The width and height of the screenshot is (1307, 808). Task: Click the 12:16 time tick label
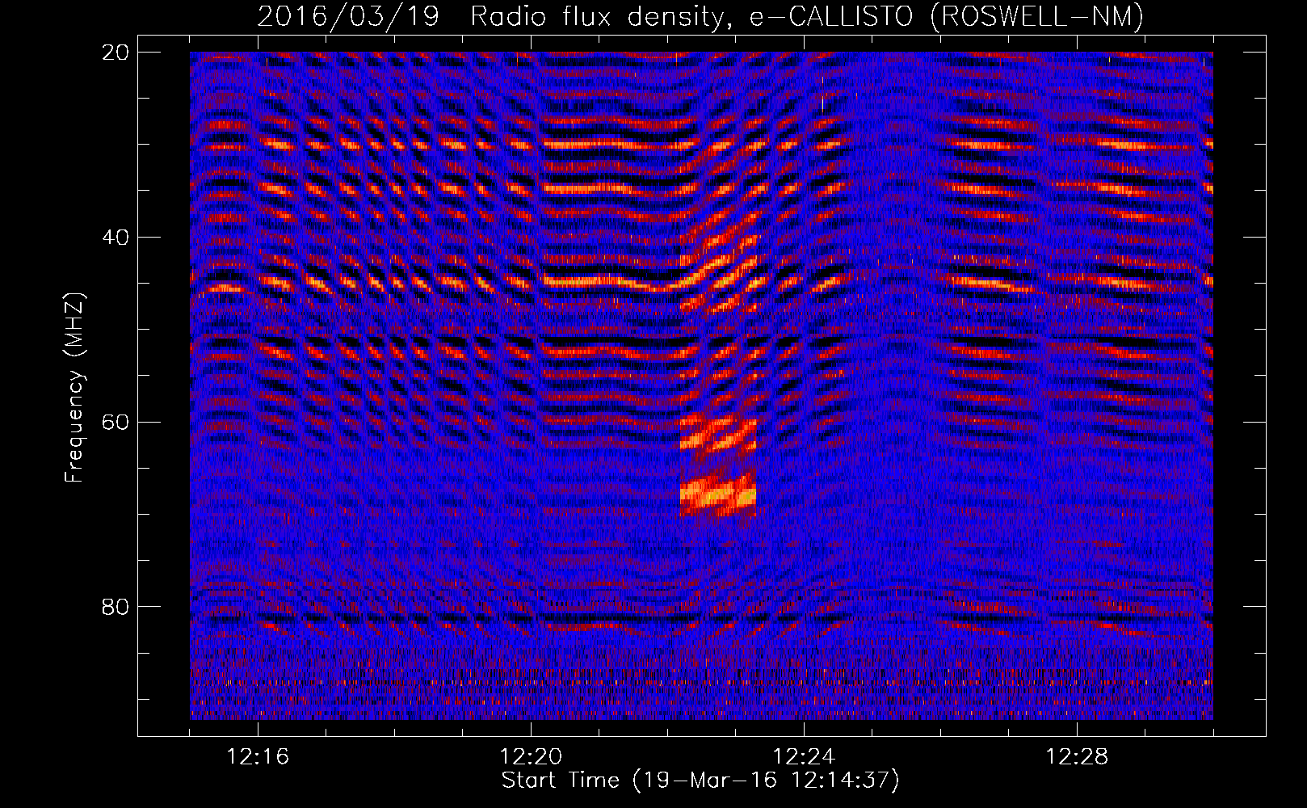(258, 757)
